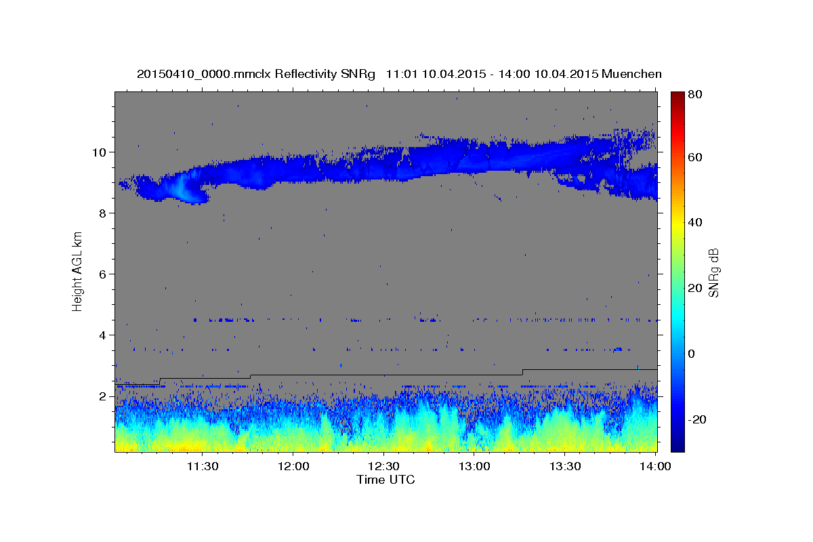Click the 12:00 time tick label
Screen dimensions: 813x542
pos(293,466)
